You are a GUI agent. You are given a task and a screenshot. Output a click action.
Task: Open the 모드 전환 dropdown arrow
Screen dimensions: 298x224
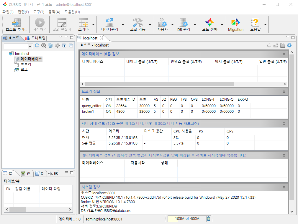click(222, 25)
